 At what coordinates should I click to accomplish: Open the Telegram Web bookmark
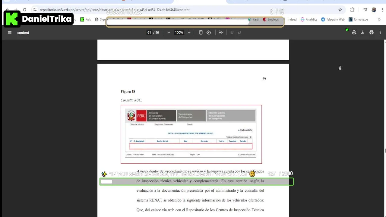pyautogui.click(x=333, y=19)
